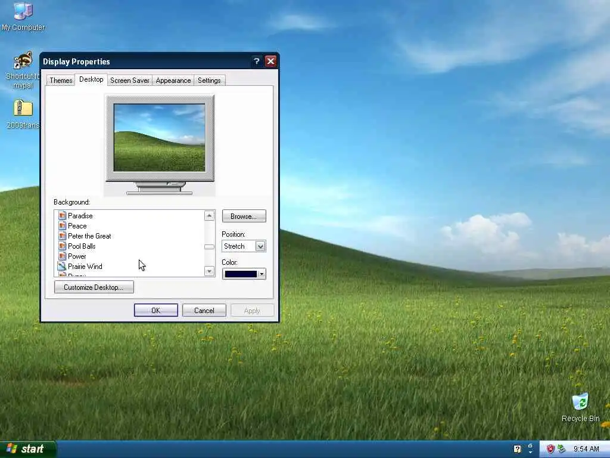Close the Display Properties dialog
The image size is (610, 458).
(270, 61)
